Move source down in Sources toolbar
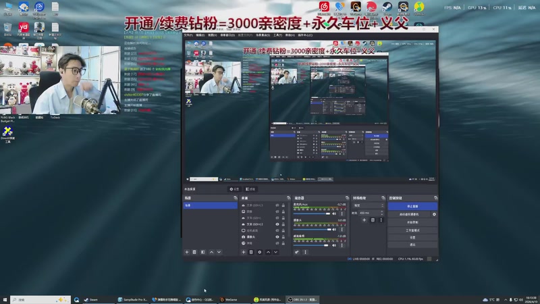Viewport: 540px width, 304px height. tap(276, 252)
